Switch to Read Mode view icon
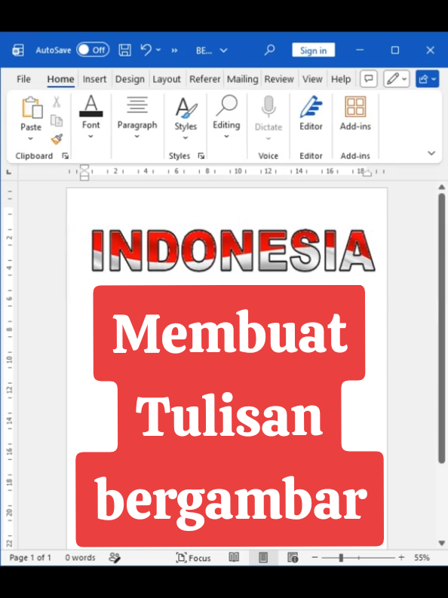The image size is (448, 598). [x=234, y=557]
